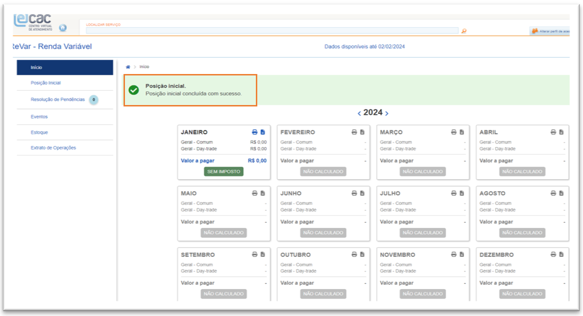Click the print icon for Agosto
The width and height of the screenshot is (583, 316).
[554, 193]
